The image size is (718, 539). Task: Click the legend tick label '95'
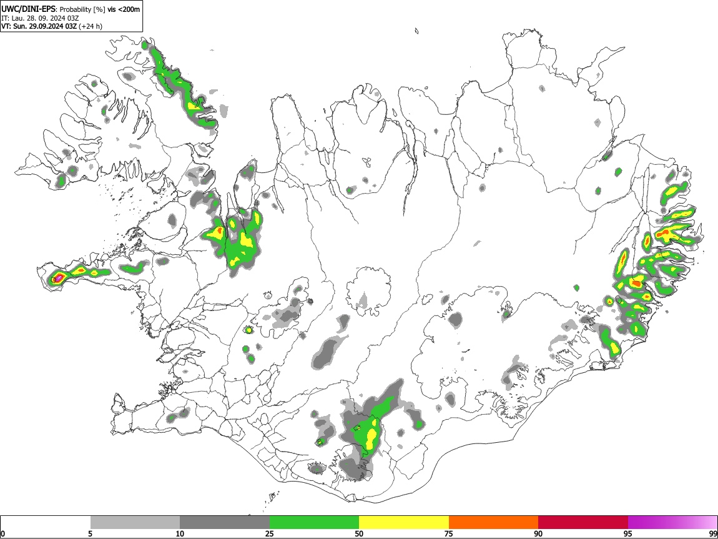[628, 533]
